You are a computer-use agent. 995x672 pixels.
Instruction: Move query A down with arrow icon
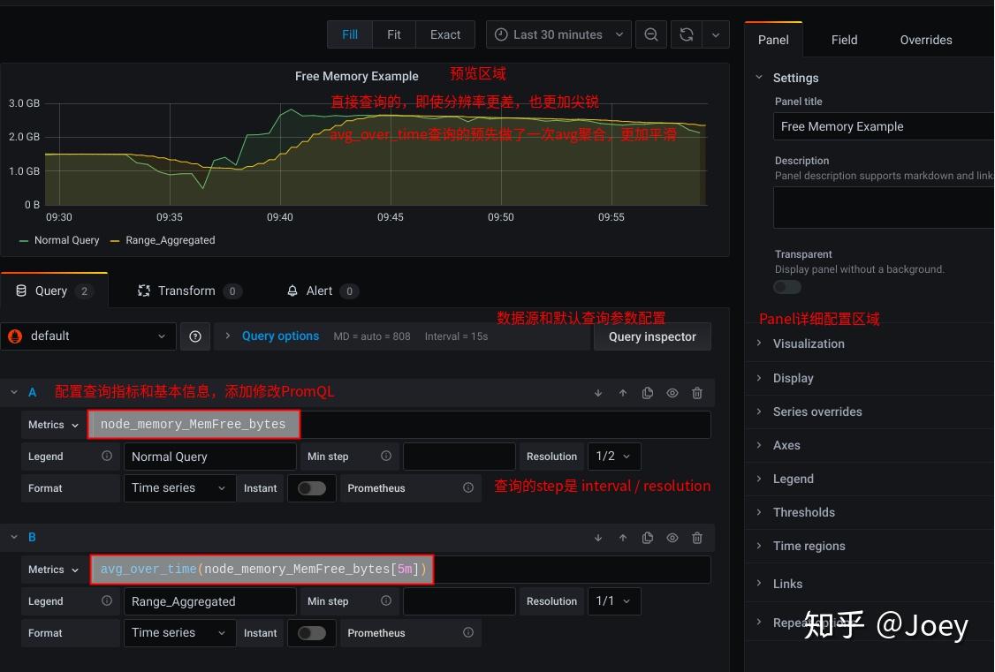tap(597, 393)
